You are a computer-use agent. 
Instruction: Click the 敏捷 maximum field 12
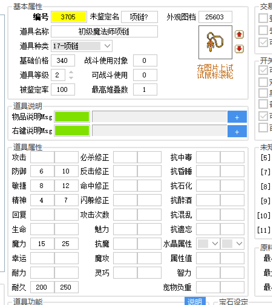(66, 186)
